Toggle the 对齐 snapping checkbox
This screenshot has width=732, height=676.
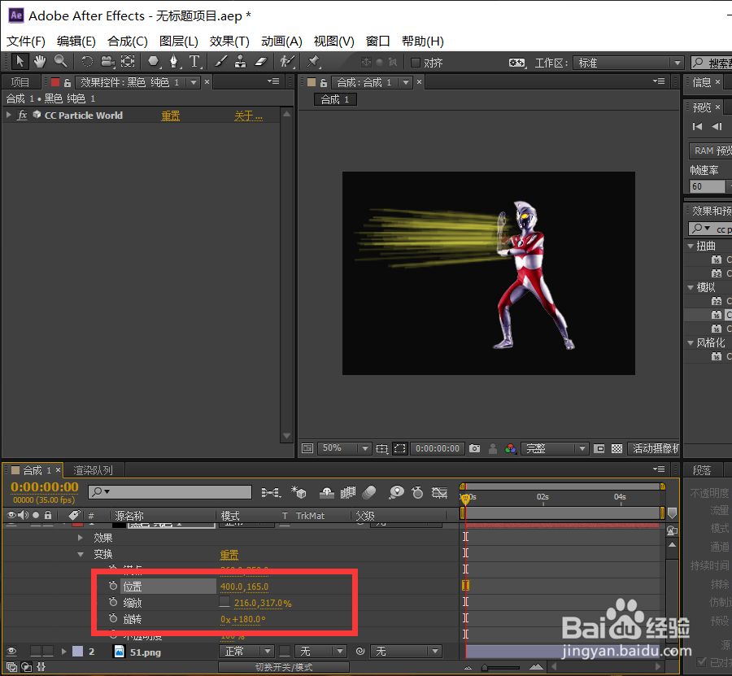(x=415, y=62)
